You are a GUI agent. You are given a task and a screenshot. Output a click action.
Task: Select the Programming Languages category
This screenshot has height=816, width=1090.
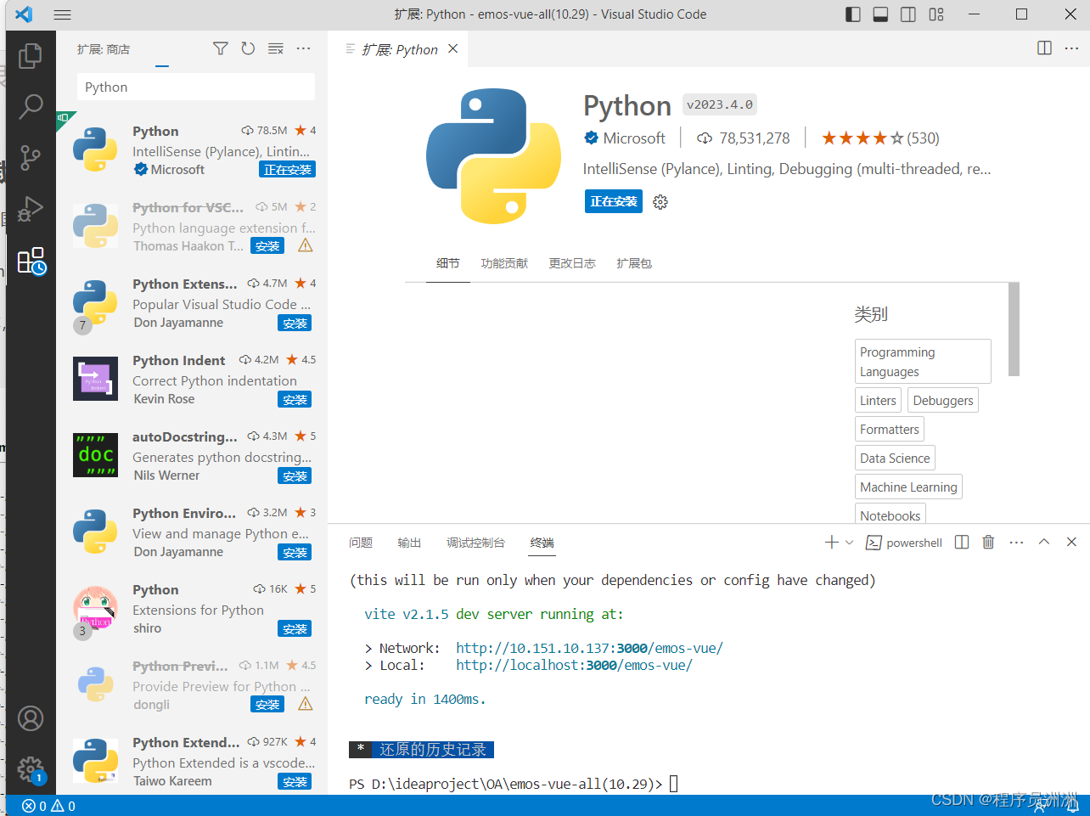point(923,362)
